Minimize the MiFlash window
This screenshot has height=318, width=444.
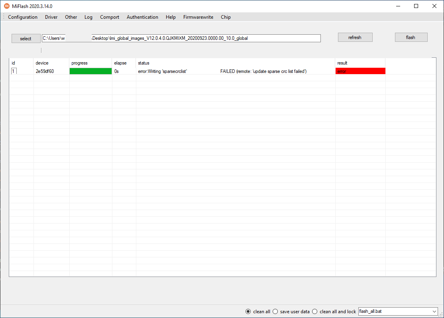click(x=398, y=6)
